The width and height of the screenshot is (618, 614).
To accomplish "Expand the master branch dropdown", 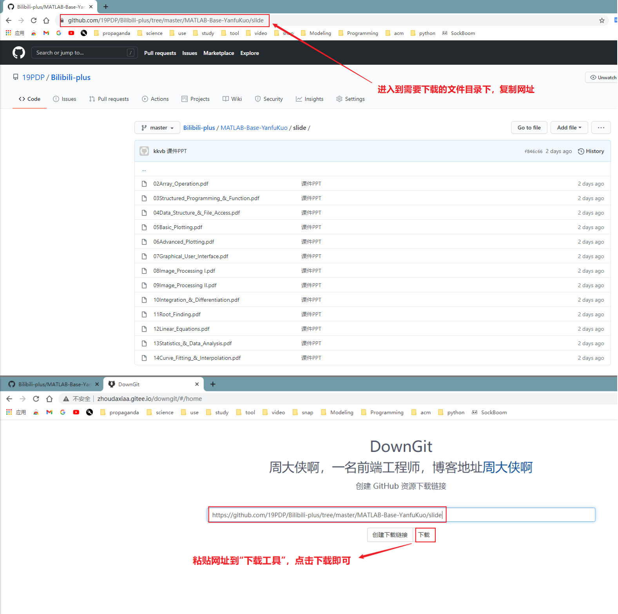I will coord(157,128).
